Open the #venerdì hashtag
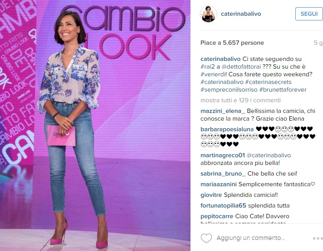This screenshot has width=323, height=251. pyautogui.click(x=213, y=74)
